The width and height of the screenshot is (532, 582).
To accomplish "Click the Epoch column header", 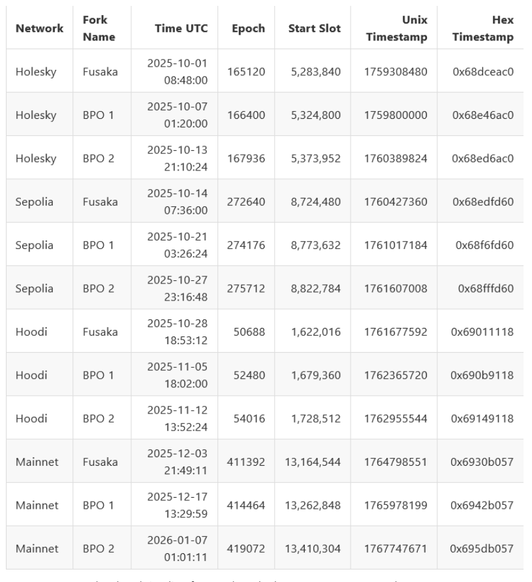I will tap(250, 29).
